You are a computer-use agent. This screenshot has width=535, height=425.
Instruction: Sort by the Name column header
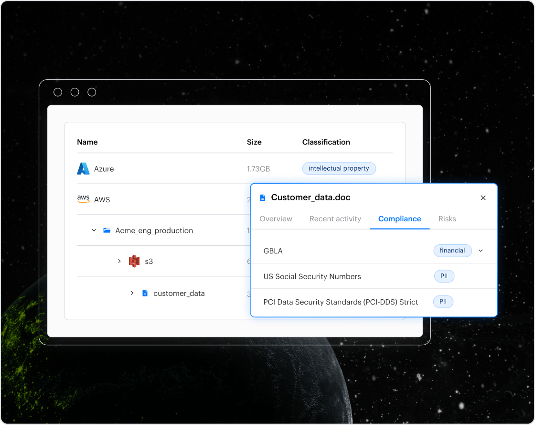point(87,142)
